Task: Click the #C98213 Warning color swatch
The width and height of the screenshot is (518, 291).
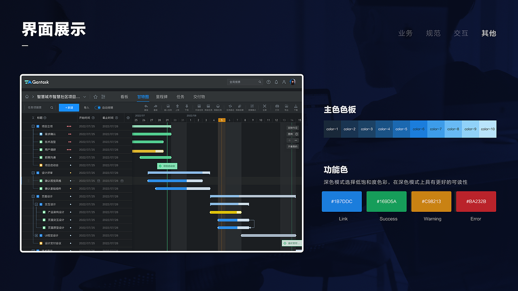Action: click(x=431, y=201)
